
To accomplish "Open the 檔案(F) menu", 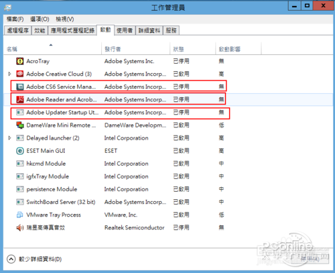I will [x=15, y=19].
